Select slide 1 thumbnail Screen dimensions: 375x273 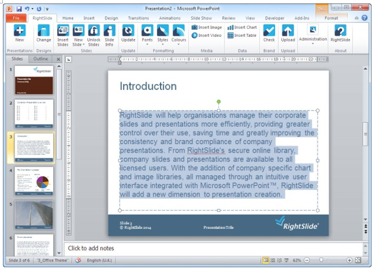pos(34,80)
